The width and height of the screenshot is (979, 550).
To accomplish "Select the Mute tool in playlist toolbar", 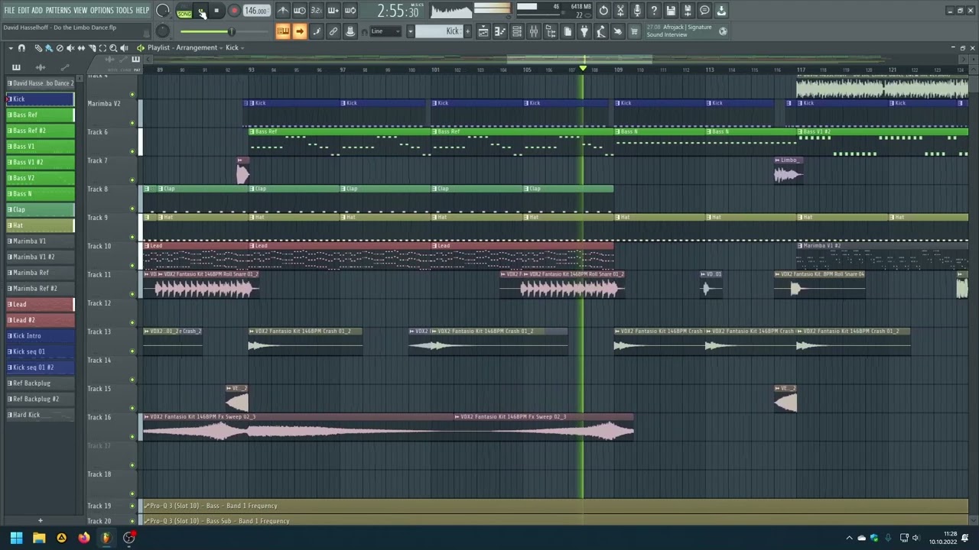I will point(70,47).
